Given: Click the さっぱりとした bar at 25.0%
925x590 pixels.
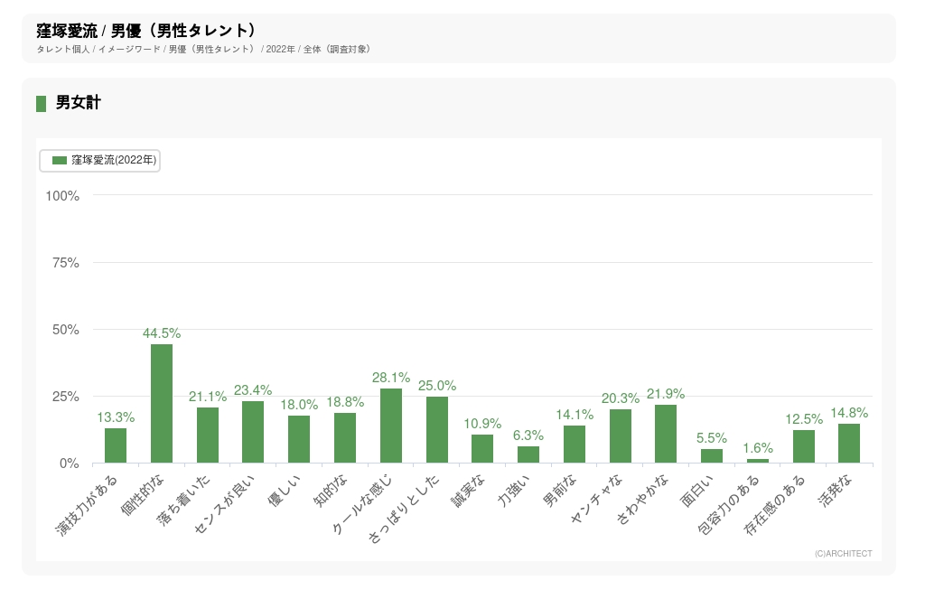Looking at the screenshot, I should (x=437, y=430).
